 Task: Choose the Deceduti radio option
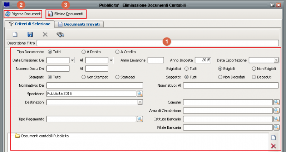click(254, 77)
